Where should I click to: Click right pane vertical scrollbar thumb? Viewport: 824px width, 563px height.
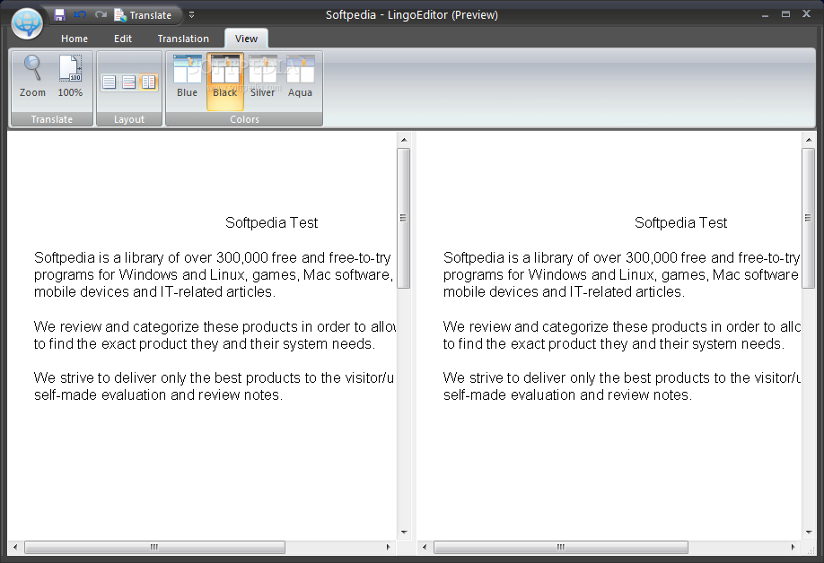pos(808,218)
